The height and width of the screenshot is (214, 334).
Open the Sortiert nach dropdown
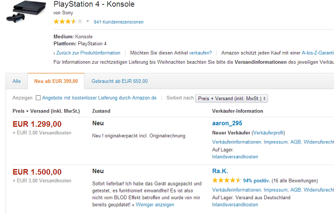[x=231, y=99]
